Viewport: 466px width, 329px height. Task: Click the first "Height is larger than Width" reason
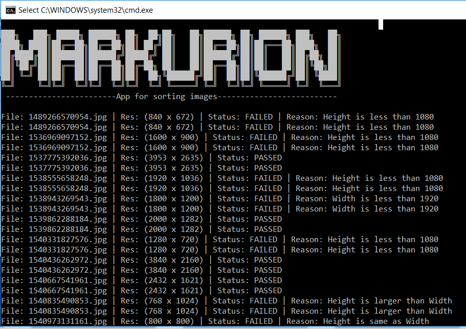point(390,301)
